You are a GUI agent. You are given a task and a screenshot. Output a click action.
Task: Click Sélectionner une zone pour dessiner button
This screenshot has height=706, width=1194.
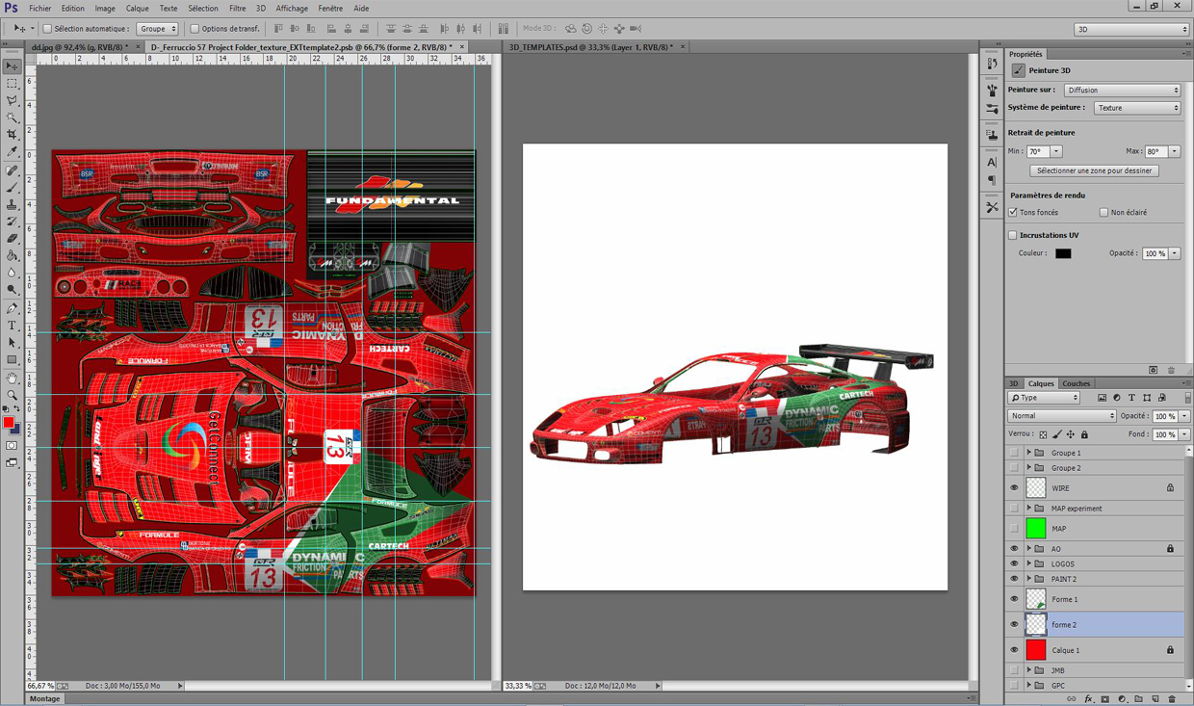[x=1094, y=170]
